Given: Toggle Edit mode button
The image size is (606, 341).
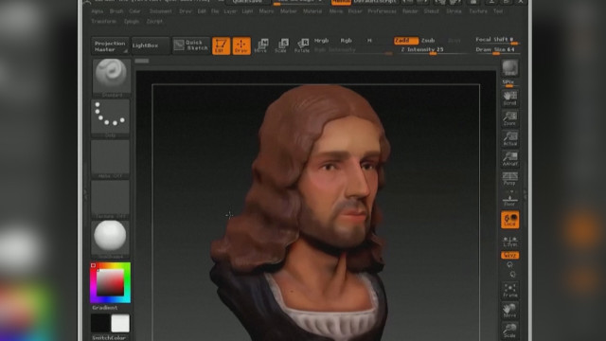Looking at the screenshot, I should pyautogui.click(x=221, y=45).
